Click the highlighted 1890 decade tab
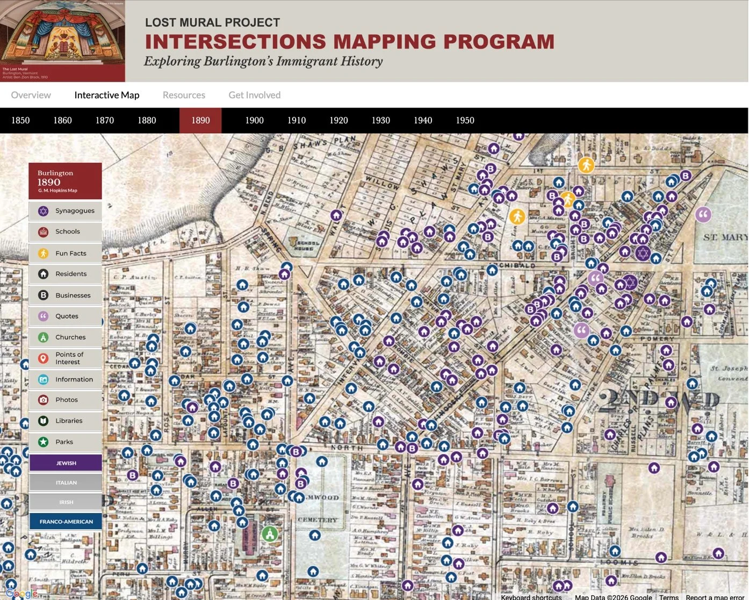Screen dimensions: 749x600 (200, 120)
